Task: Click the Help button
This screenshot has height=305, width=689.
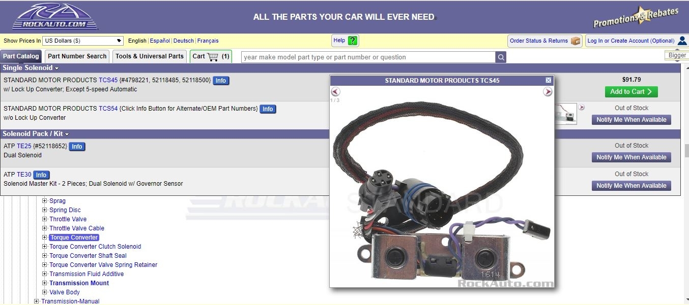Action: [346, 41]
